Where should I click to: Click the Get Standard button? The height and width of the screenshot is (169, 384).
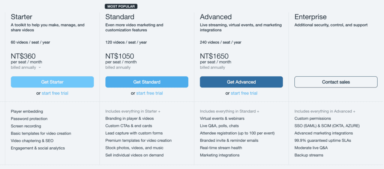click(147, 82)
